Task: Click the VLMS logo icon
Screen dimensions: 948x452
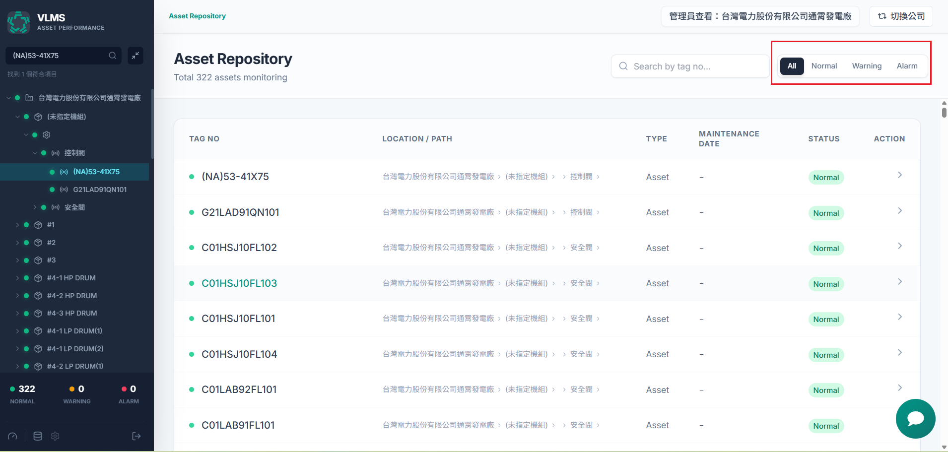Action: tap(18, 22)
